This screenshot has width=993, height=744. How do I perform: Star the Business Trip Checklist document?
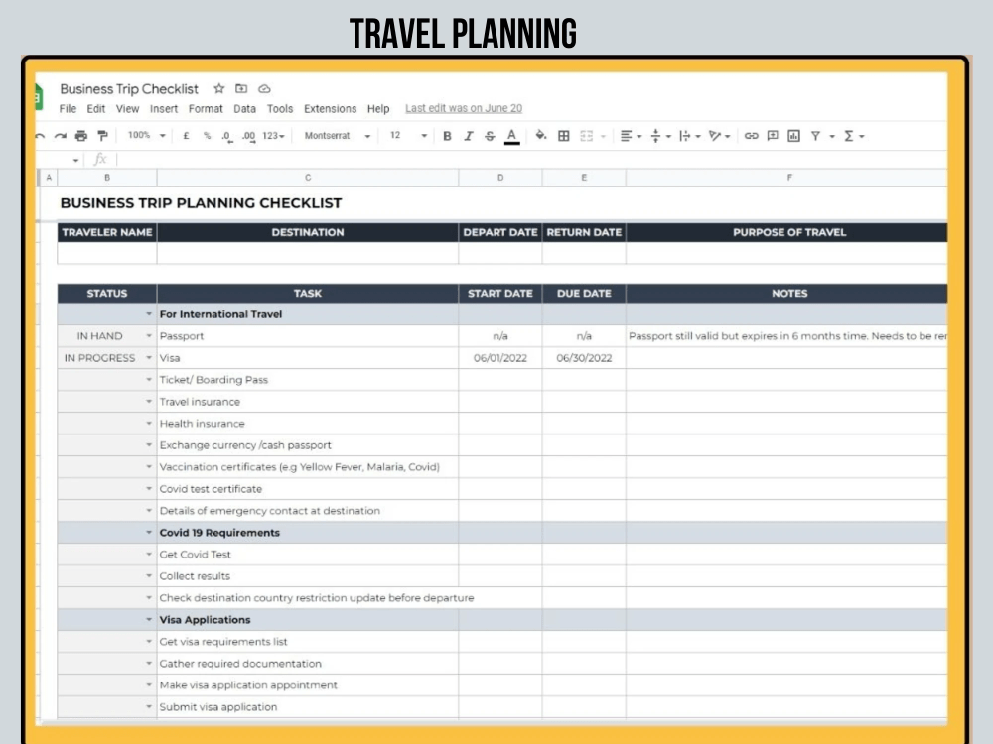click(219, 88)
